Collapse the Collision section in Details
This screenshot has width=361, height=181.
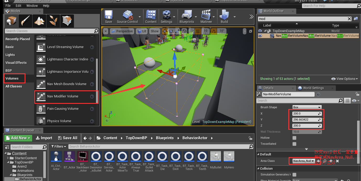(x=258, y=168)
